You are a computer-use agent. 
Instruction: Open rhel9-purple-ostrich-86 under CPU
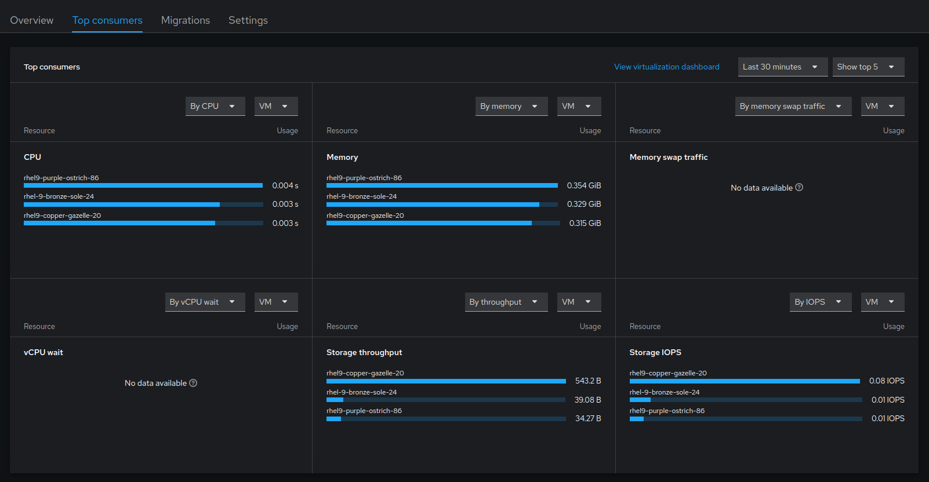(x=61, y=178)
